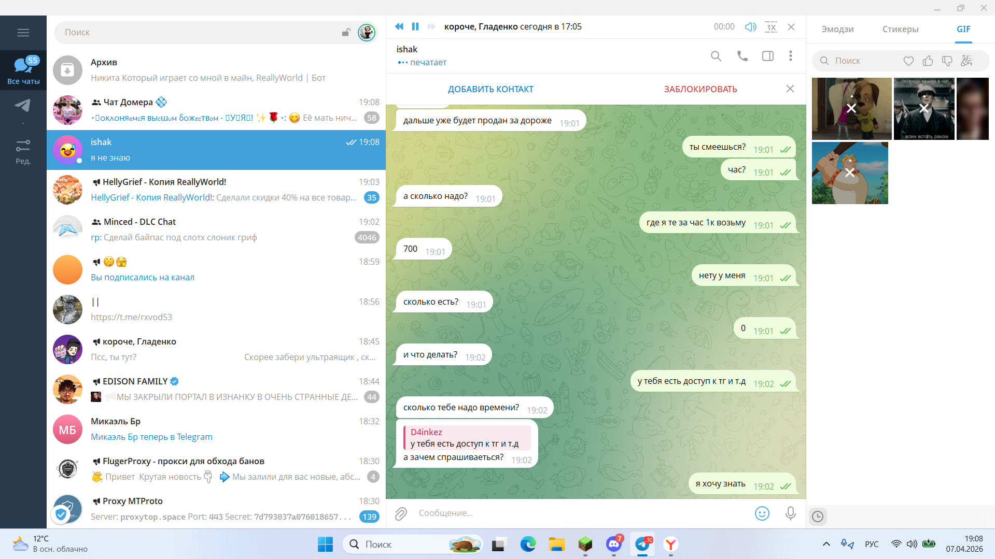Toggle the 1X playback speed
The image size is (995, 559).
pos(771,27)
